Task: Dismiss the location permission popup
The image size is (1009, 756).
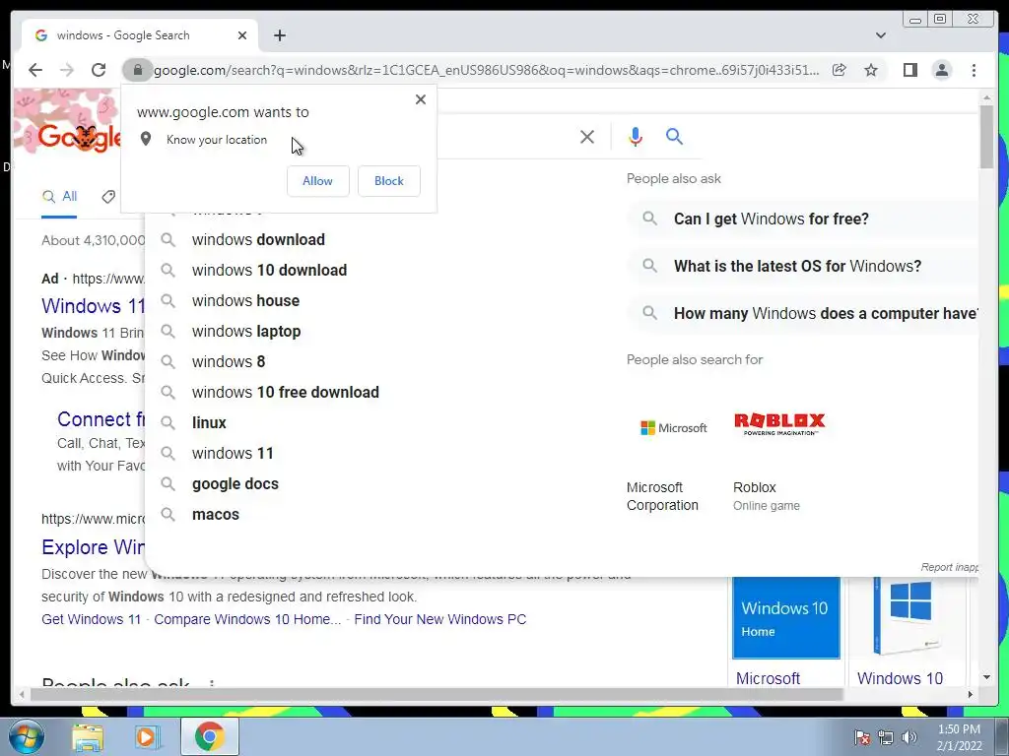Action: pyautogui.click(x=421, y=99)
